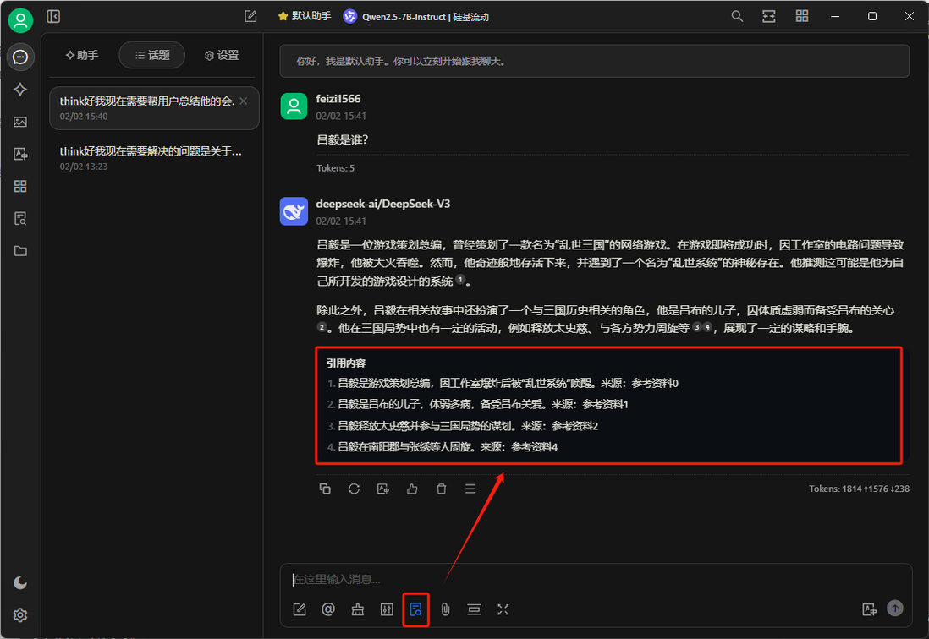Toggle expanded input box with arrows icon

(x=503, y=609)
